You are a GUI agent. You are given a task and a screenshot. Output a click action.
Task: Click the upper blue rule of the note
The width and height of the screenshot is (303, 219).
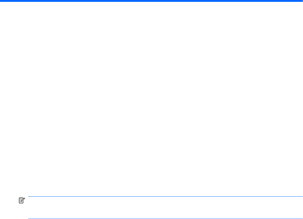point(166,197)
